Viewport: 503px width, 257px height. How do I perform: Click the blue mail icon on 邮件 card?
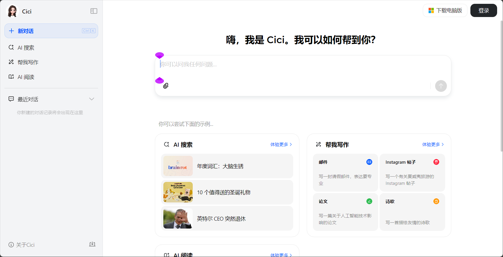click(x=369, y=162)
